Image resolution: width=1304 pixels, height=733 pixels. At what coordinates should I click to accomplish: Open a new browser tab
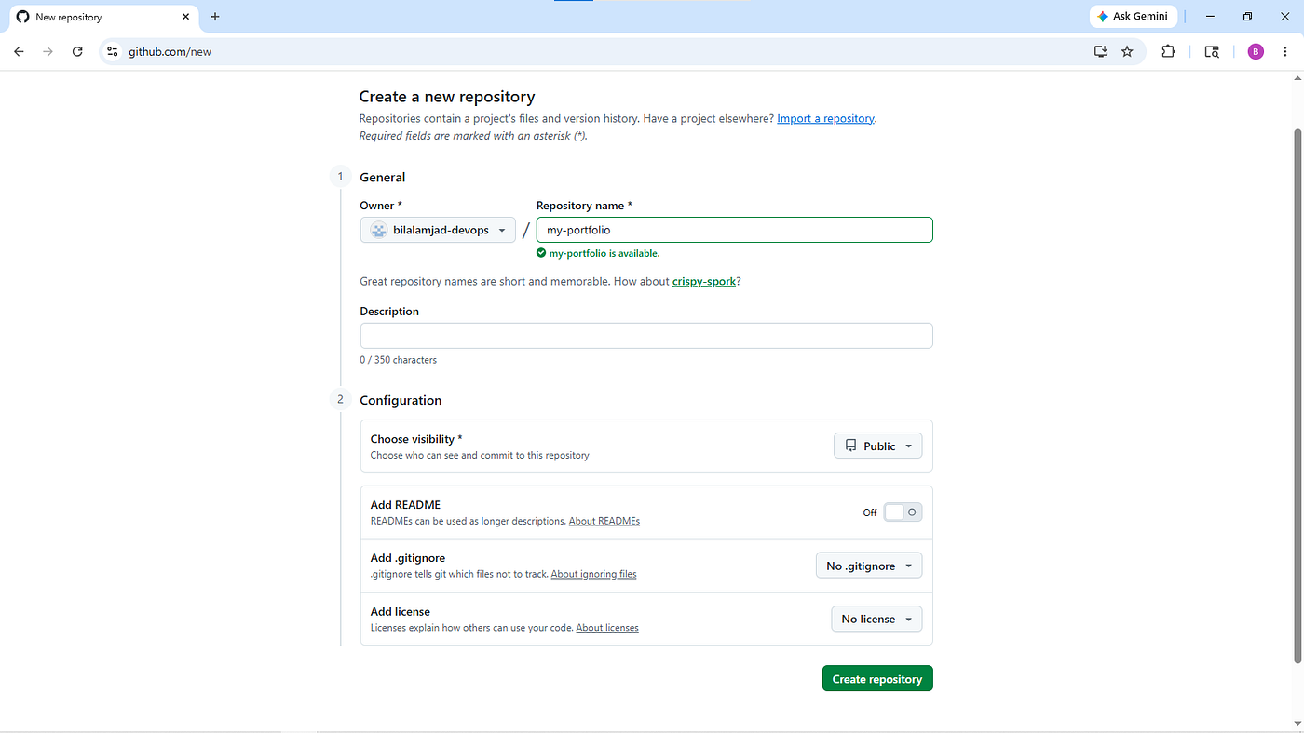(x=215, y=17)
